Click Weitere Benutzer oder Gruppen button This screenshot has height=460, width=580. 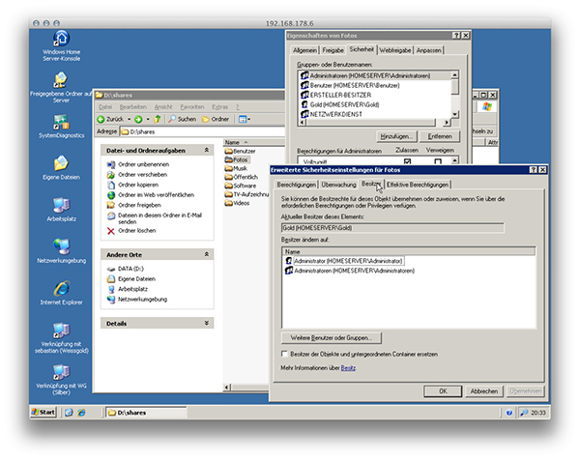[332, 337]
